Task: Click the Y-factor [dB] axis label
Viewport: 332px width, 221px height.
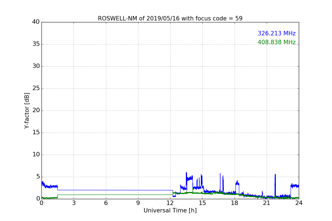Action: tap(27, 110)
